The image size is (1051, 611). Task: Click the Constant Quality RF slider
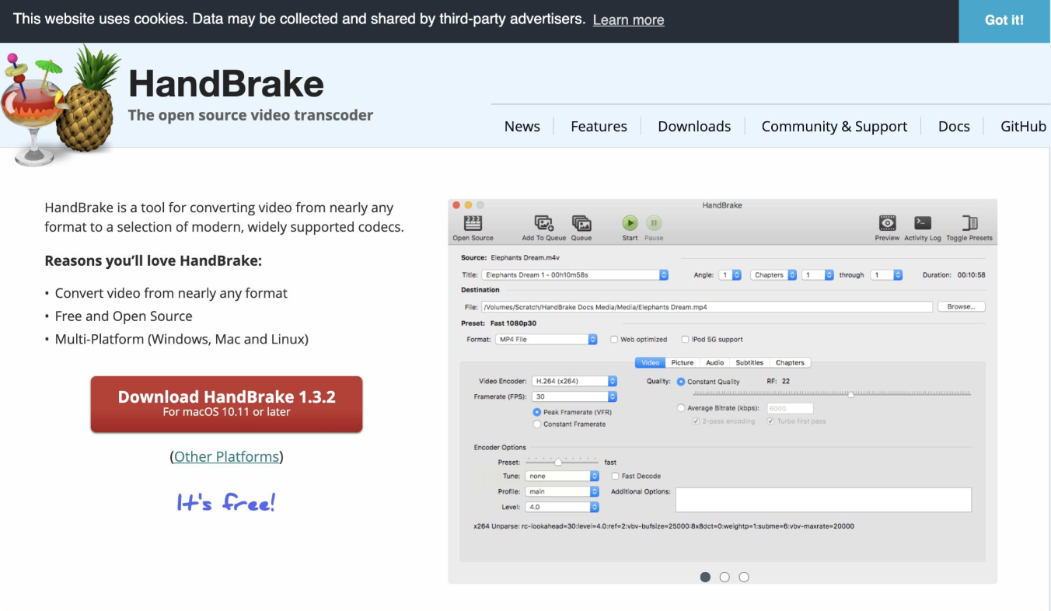832,394
